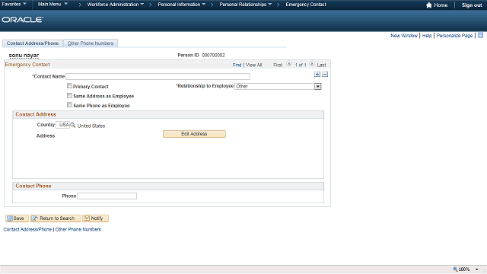Focus the Country code field
487x274 pixels.
(62, 125)
